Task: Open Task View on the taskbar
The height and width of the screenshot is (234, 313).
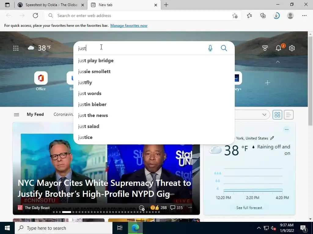Action: pyautogui.click(x=120, y=228)
